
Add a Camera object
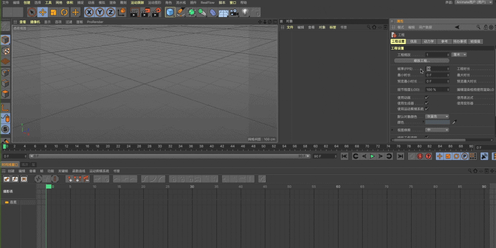pos(234,12)
